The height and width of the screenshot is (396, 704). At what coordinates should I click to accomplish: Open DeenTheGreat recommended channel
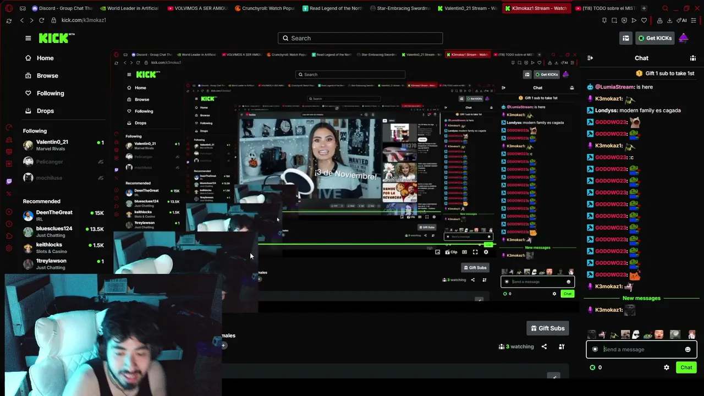[x=63, y=216]
